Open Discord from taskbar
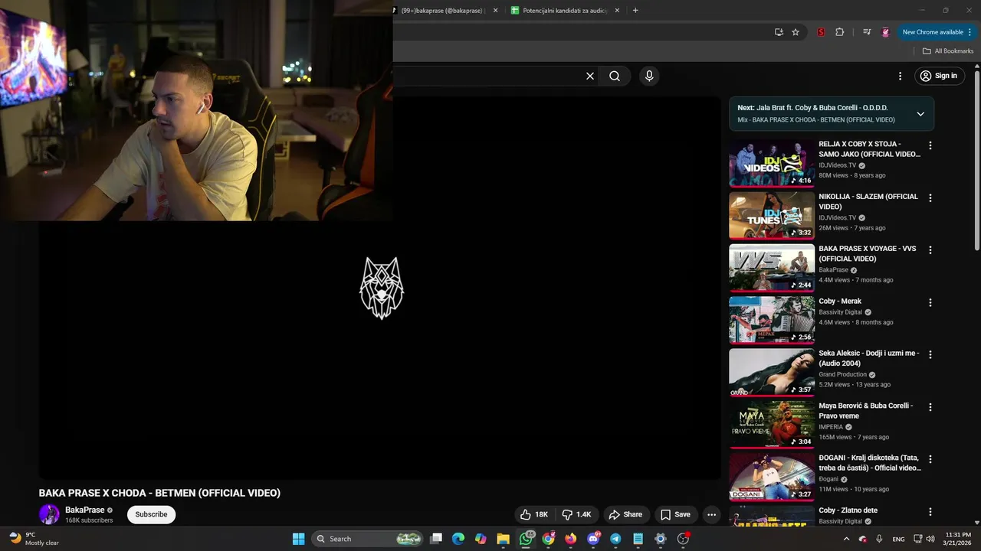 [593, 539]
